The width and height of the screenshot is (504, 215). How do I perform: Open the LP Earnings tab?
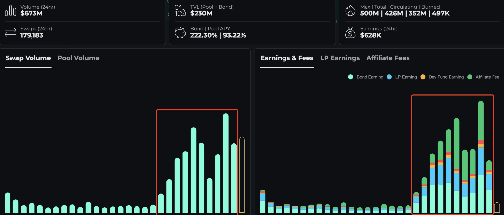tap(340, 58)
